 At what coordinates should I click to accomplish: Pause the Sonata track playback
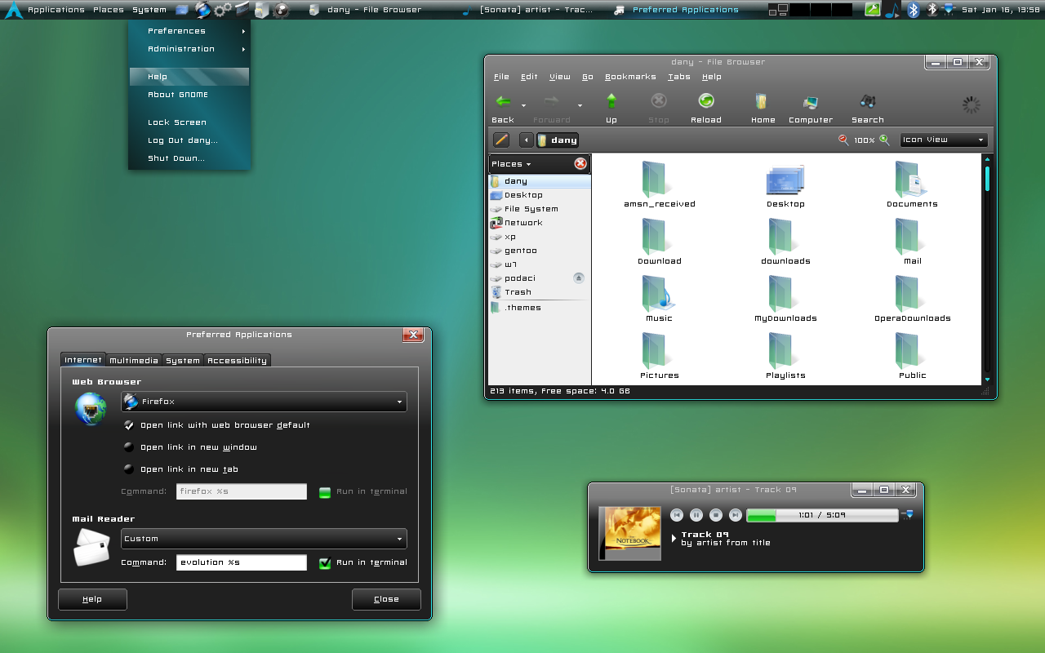click(696, 515)
